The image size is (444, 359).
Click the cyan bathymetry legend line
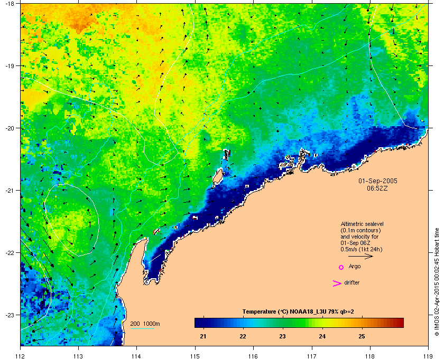[142, 329]
